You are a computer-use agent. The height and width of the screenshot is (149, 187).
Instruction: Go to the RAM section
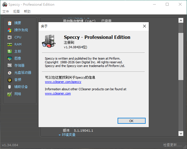(18, 44)
